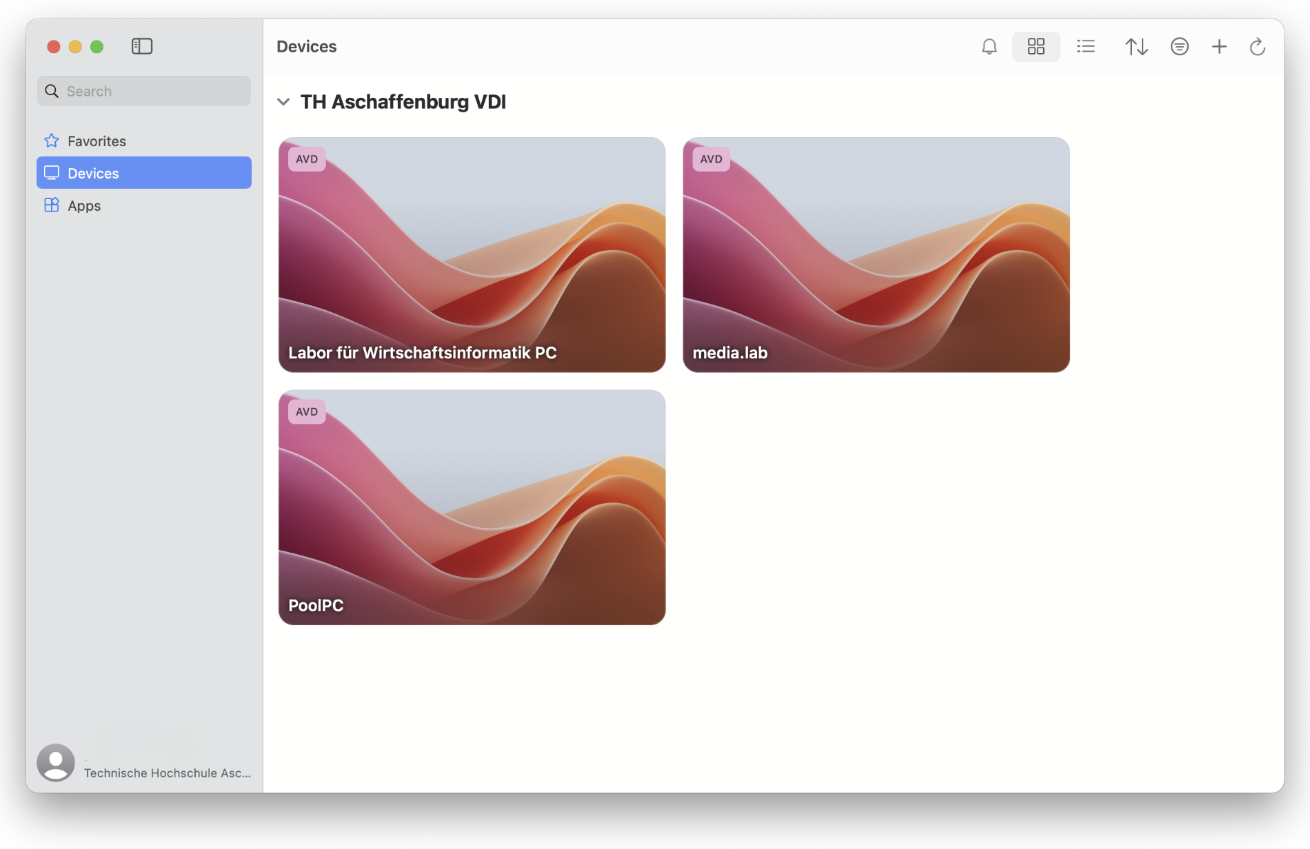The width and height of the screenshot is (1310, 849).
Task: Refresh the devices list
Action: click(1257, 47)
